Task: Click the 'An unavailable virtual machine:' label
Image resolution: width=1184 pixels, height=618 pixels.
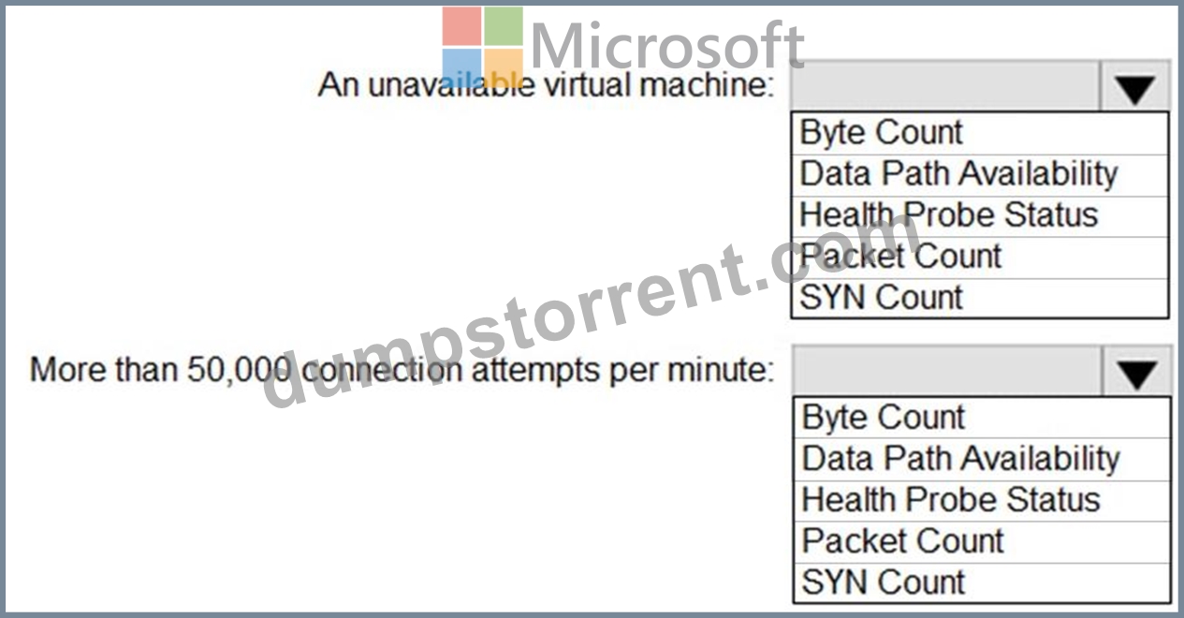Action: coord(548,85)
